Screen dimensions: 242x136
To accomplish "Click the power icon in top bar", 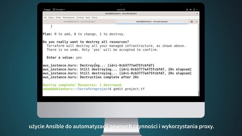I will [x=194, y=9].
